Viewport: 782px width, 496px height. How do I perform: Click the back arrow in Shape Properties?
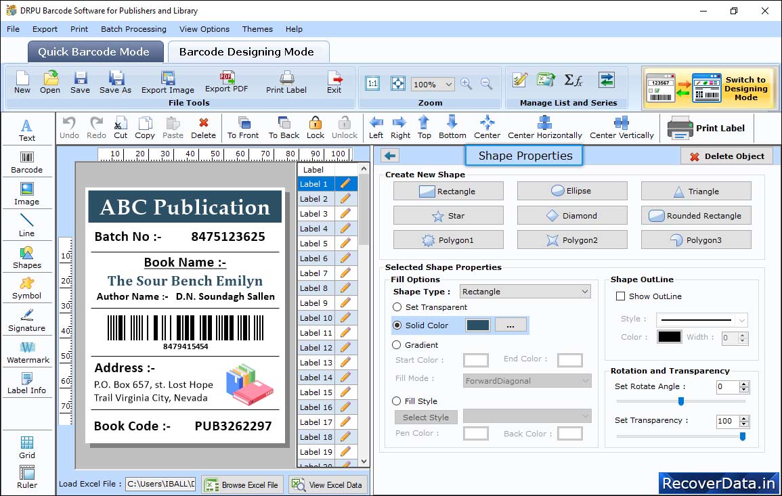point(390,156)
